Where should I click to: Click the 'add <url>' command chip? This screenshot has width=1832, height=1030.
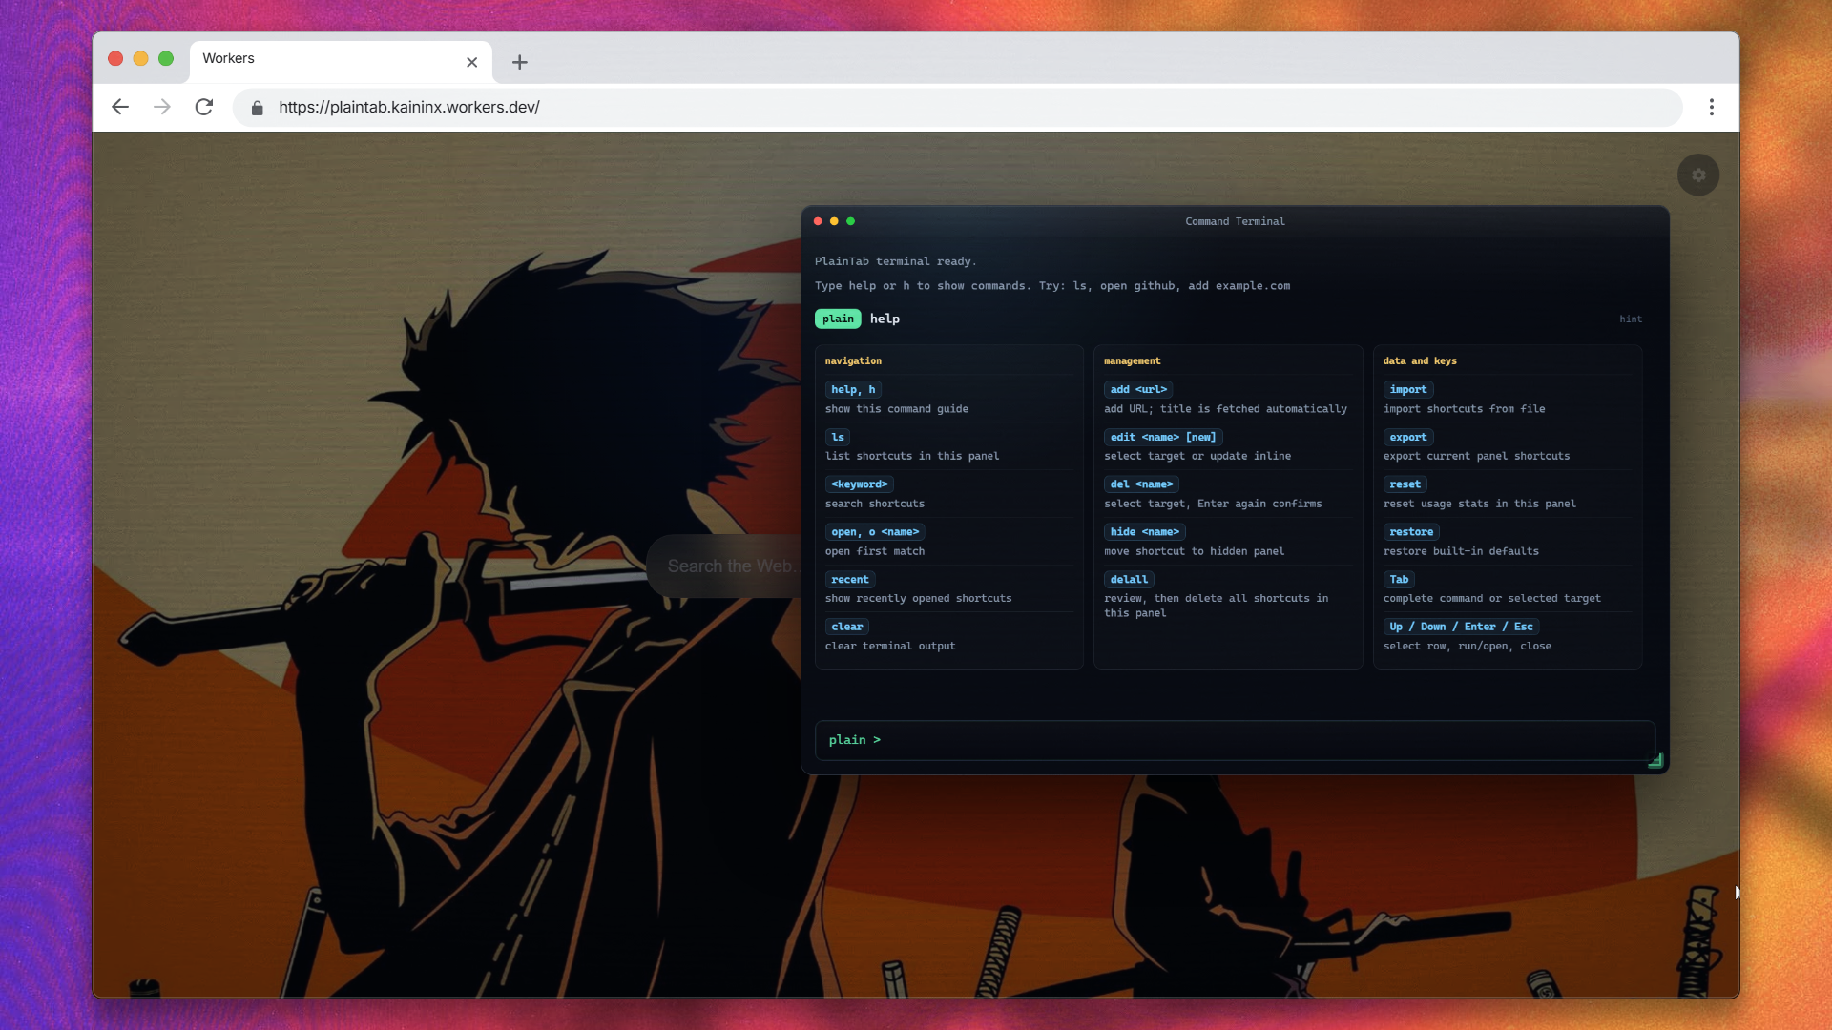coord(1138,389)
